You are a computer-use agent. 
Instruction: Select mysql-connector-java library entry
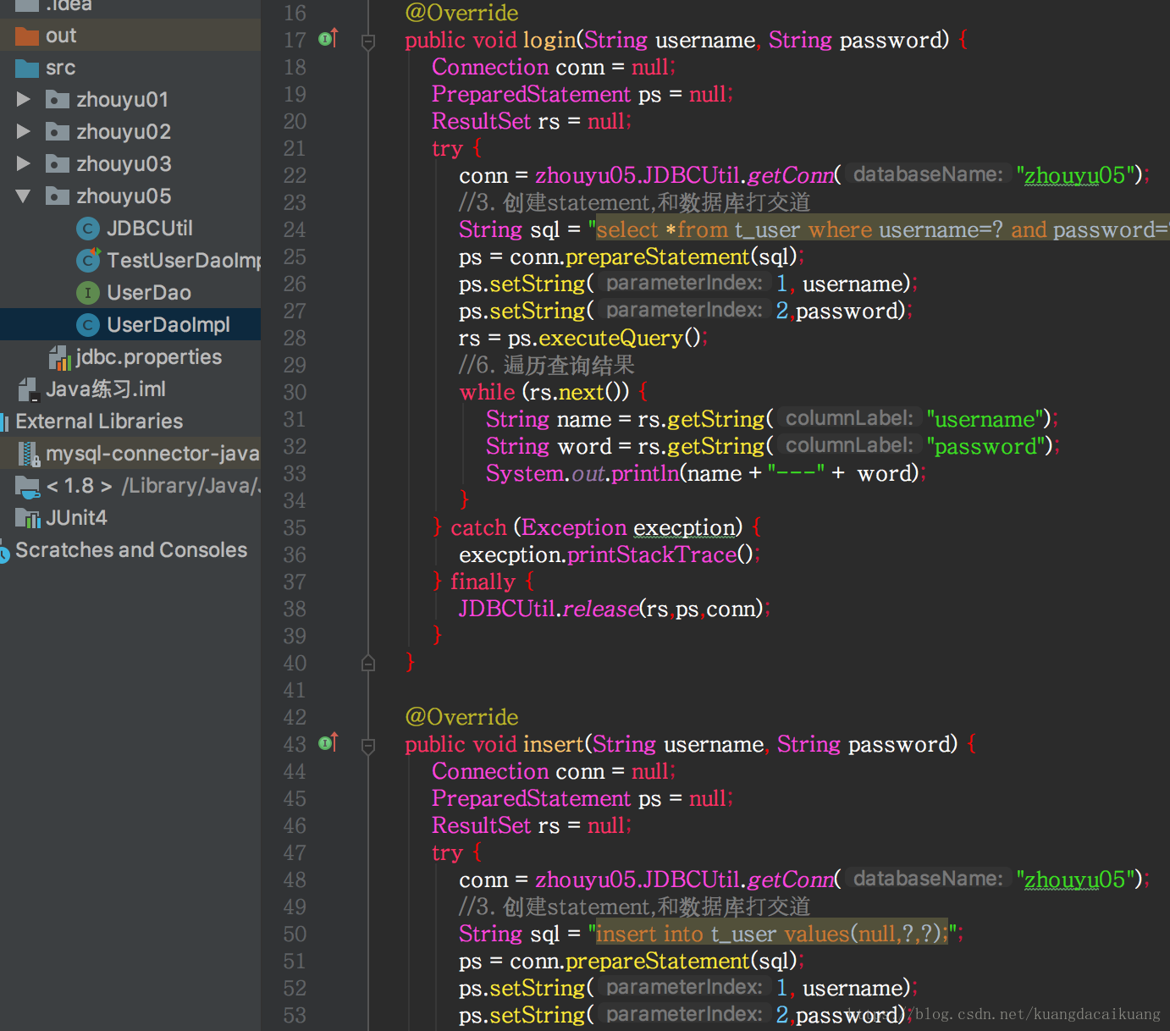click(x=152, y=454)
